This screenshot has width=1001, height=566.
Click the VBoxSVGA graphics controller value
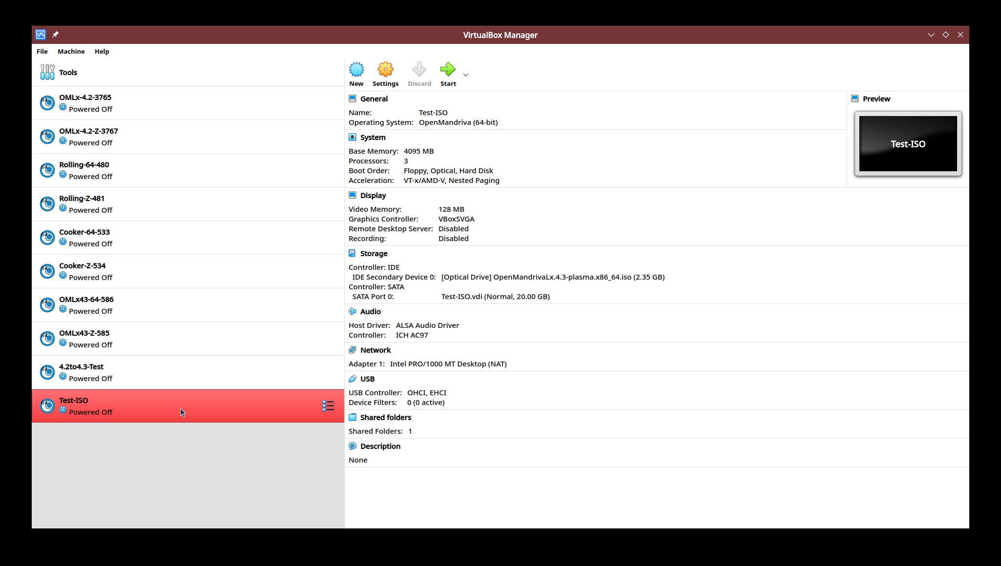pos(456,219)
